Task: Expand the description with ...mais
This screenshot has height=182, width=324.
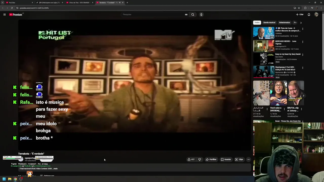Action: pyautogui.click(x=55, y=169)
